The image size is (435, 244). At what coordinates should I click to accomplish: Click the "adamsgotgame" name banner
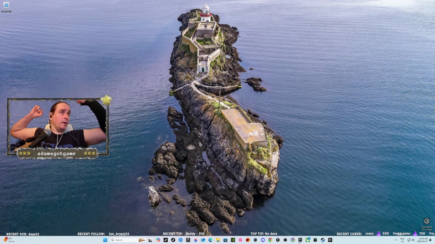(56, 154)
